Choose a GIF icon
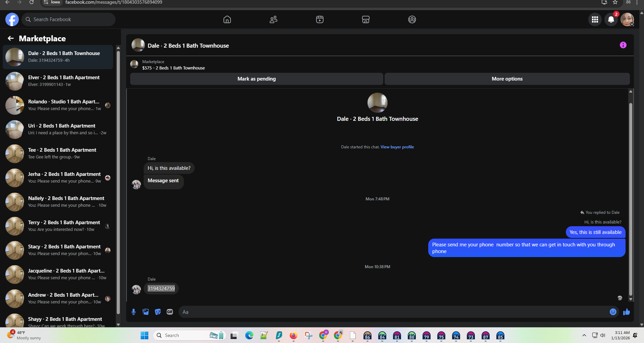The height and width of the screenshot is (343, 644). [170, 312]
